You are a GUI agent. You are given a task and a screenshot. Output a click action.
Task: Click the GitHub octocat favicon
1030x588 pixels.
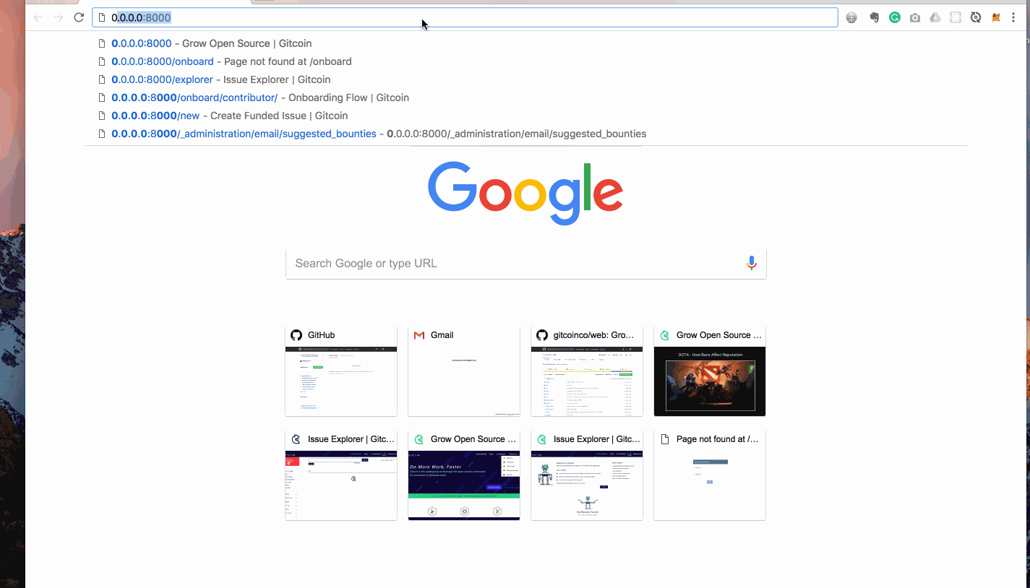tap(296, 335)
